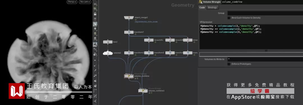
Task: Click the code line with volumesample(3
Action: point(231,32)
